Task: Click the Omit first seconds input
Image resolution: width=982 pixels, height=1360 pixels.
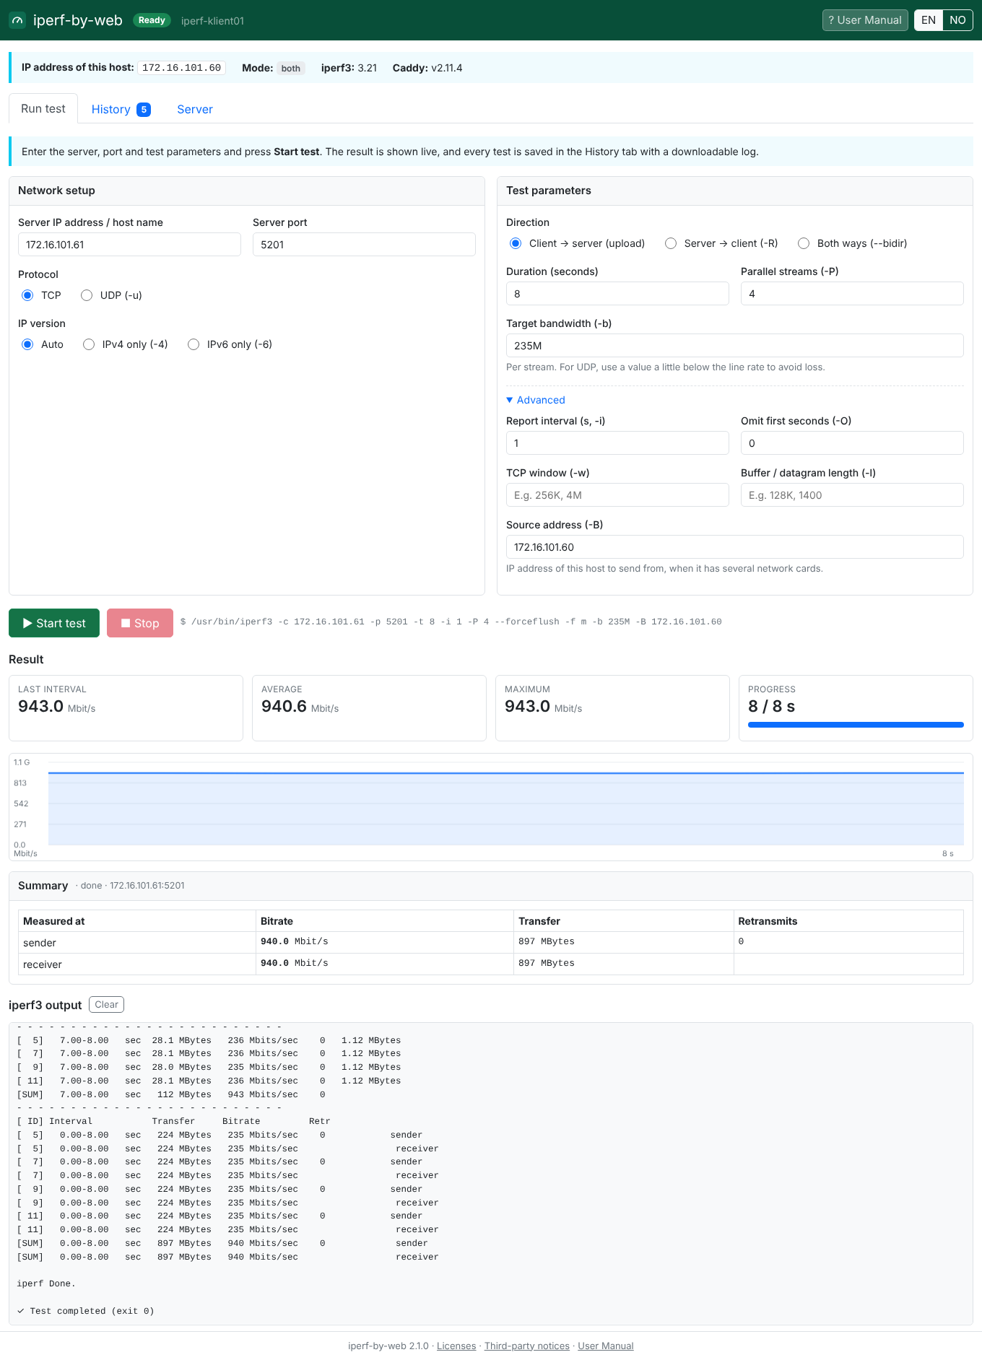Action: tap(852, 443)
